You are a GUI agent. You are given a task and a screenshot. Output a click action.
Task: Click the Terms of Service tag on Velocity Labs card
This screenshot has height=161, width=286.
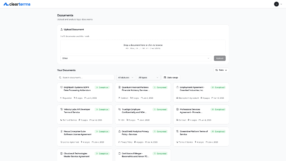69,120
